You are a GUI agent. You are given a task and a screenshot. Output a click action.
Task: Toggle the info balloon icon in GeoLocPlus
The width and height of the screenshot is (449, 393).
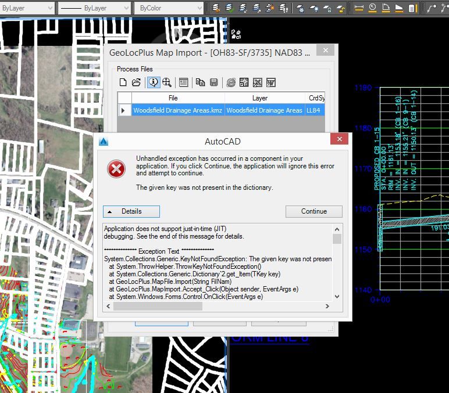click(x=154, y=82)
